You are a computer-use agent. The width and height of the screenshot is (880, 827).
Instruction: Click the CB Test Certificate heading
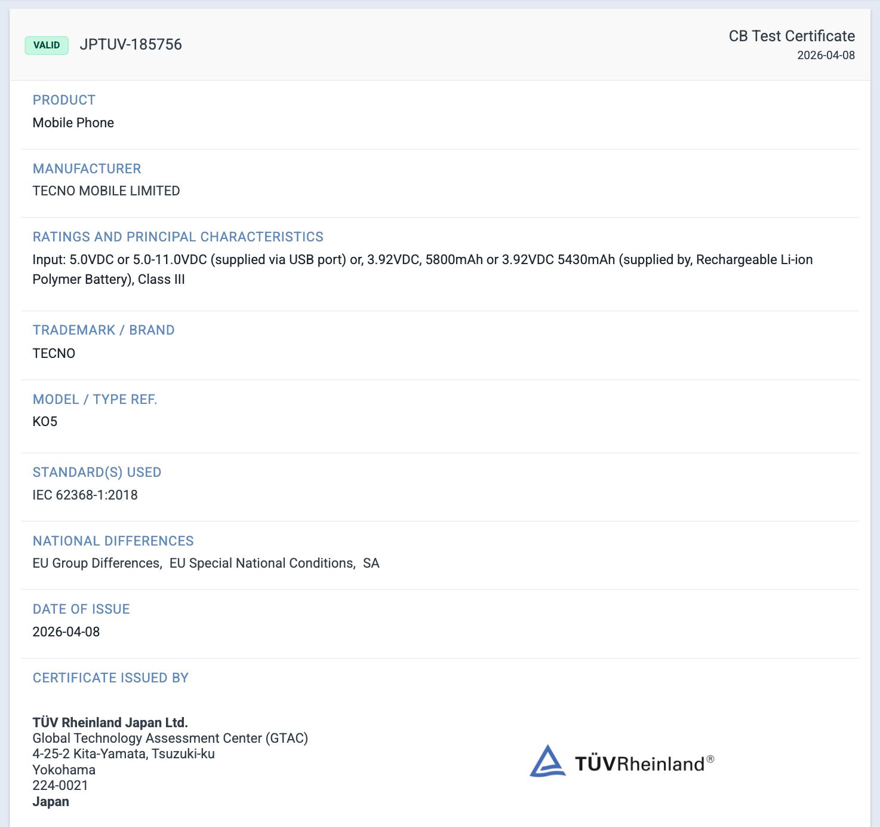point(791,36)
